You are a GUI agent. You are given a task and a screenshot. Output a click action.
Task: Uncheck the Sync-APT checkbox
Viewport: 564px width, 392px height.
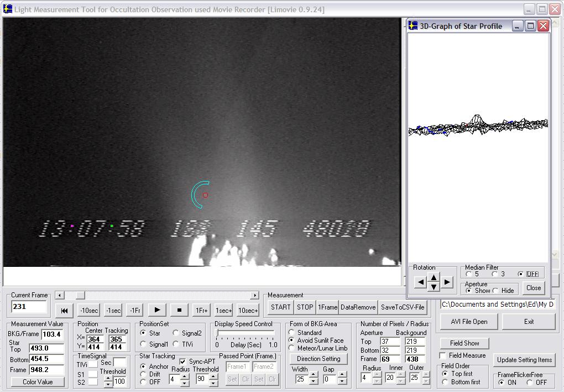(183, 362)
